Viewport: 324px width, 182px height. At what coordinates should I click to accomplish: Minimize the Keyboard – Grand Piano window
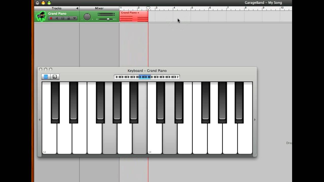point(46,69)
